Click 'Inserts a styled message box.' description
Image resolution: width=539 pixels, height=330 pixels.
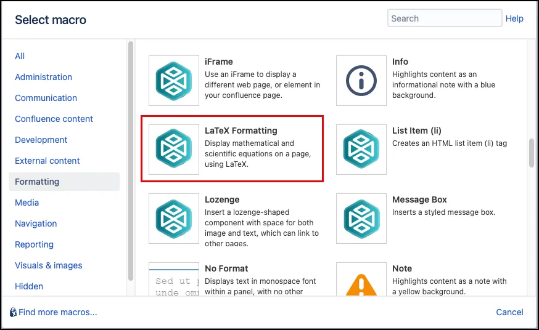coord(443,212)
